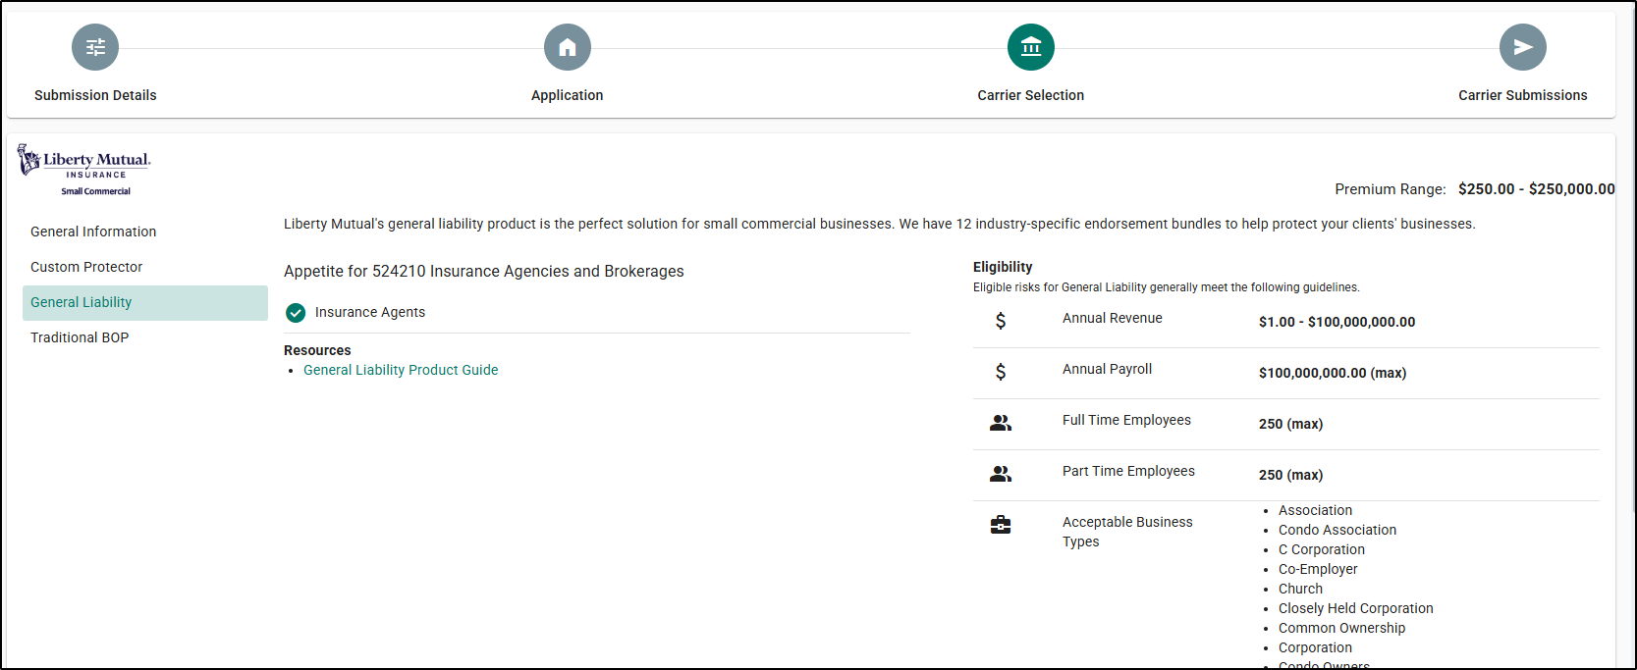This screenshot has height=670, width=1637.
Task: Click the Liberty Mutual product description sentence
Action: click(880, 224)
